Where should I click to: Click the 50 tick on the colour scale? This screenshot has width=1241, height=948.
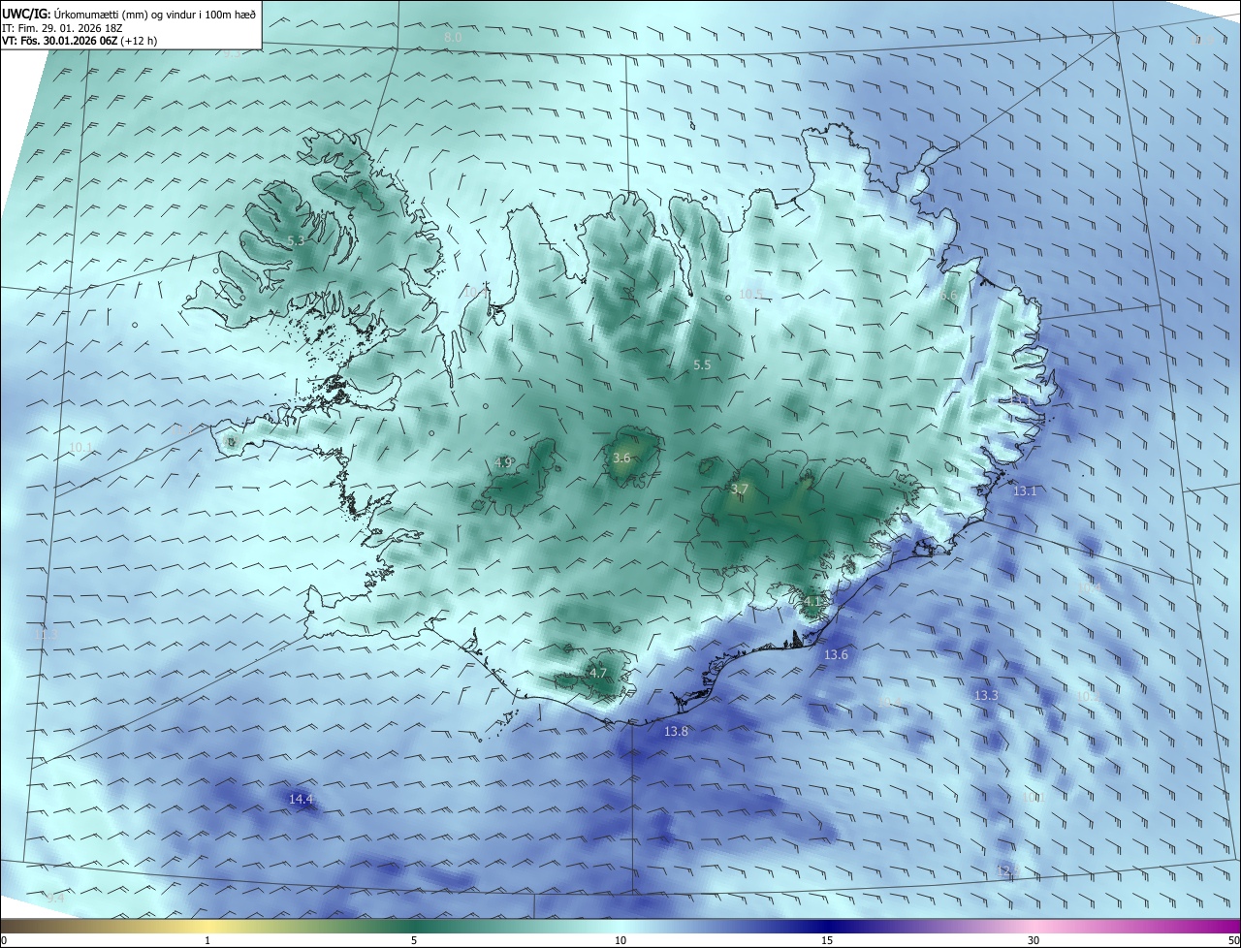[x=1233, y=940]
